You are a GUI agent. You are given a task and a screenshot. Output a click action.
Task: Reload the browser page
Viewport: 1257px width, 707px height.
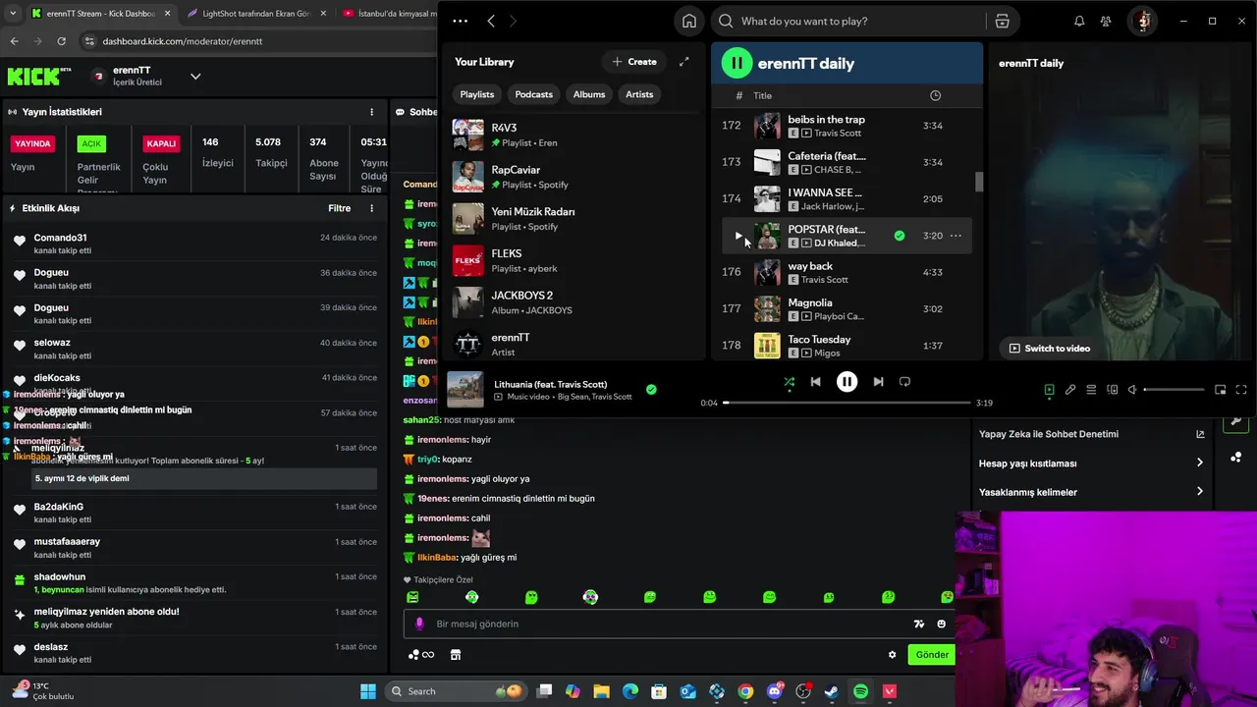61,41
